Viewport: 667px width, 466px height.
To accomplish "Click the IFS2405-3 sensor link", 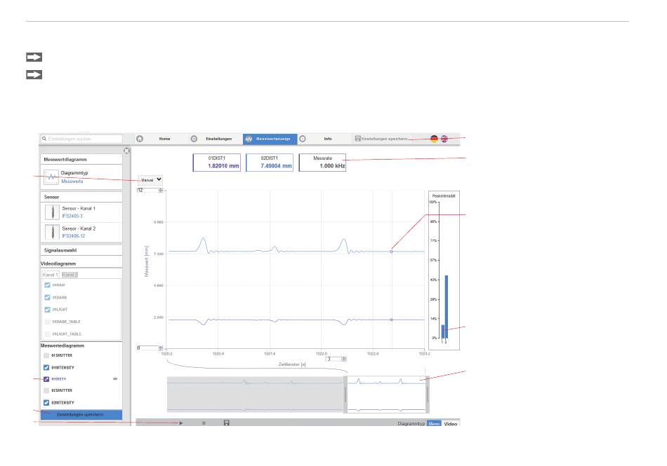I will click(72, 216).
